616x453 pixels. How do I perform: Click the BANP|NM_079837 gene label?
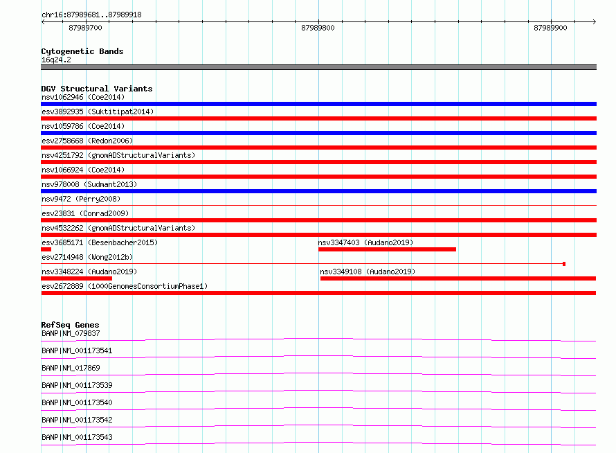pos(71,333)
